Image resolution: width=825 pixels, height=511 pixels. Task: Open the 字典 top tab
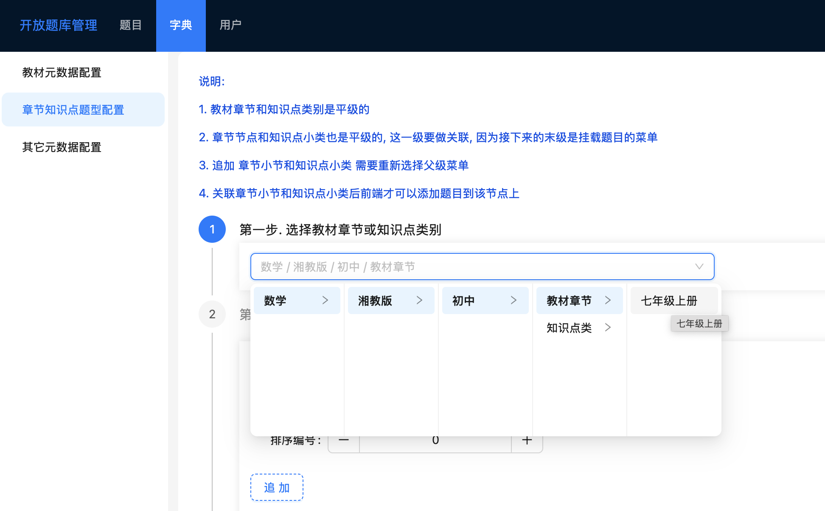pyautogui.click(x=181, y=25)
